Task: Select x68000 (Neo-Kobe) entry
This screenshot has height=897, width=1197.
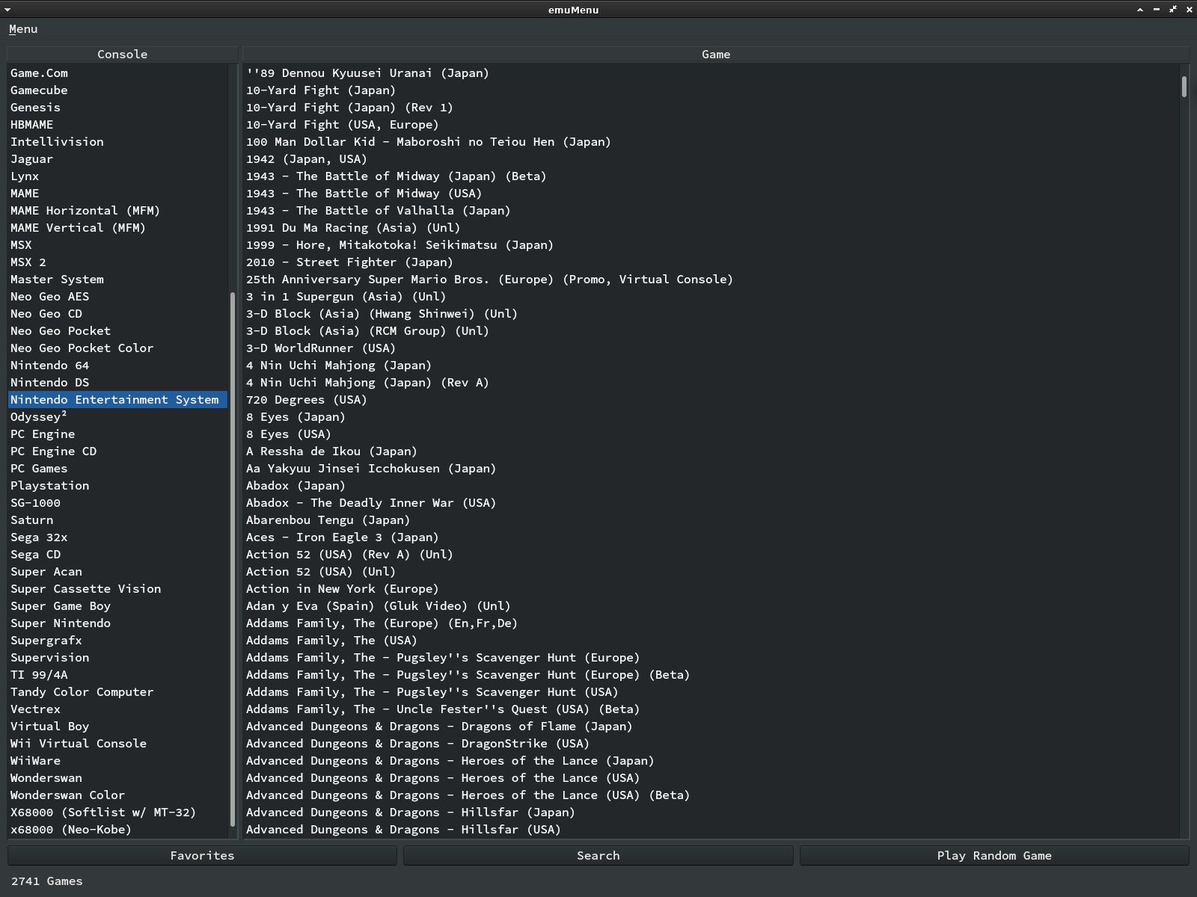Action: pos(117,830)
